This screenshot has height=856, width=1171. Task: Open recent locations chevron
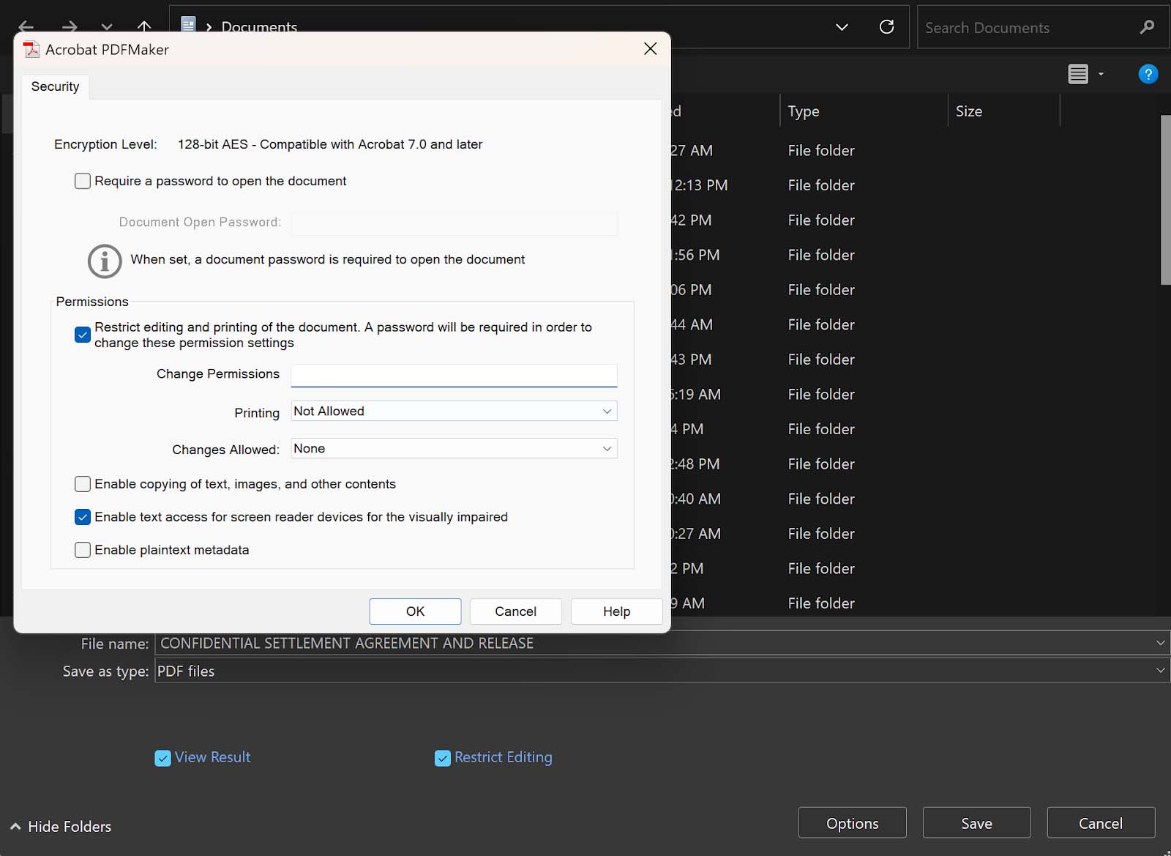(x=107, y=27)
